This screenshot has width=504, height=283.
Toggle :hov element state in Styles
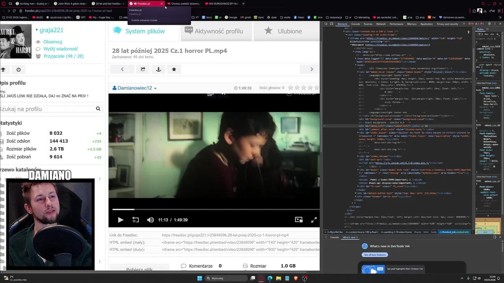pos(487,34)
